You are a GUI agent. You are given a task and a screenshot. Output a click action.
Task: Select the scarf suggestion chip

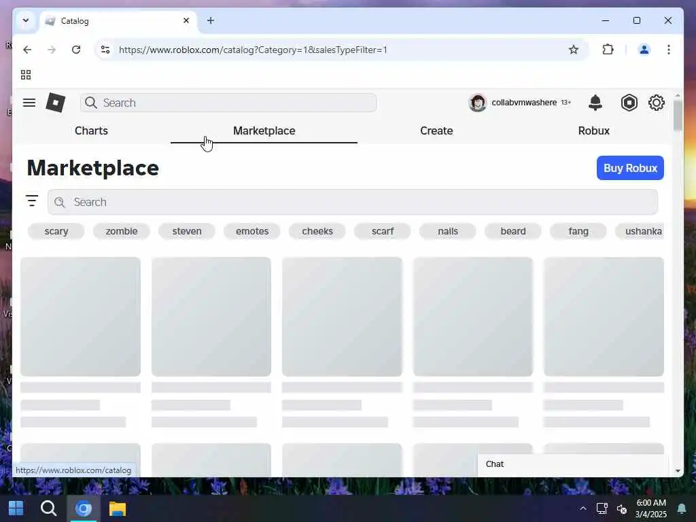(x=382, y=231)
